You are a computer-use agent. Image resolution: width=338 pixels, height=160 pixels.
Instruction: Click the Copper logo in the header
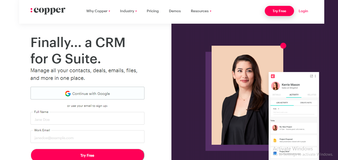(48, 10)
